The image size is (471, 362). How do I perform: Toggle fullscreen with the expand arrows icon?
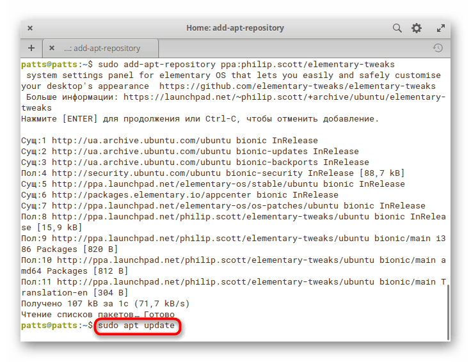point(441,28)
